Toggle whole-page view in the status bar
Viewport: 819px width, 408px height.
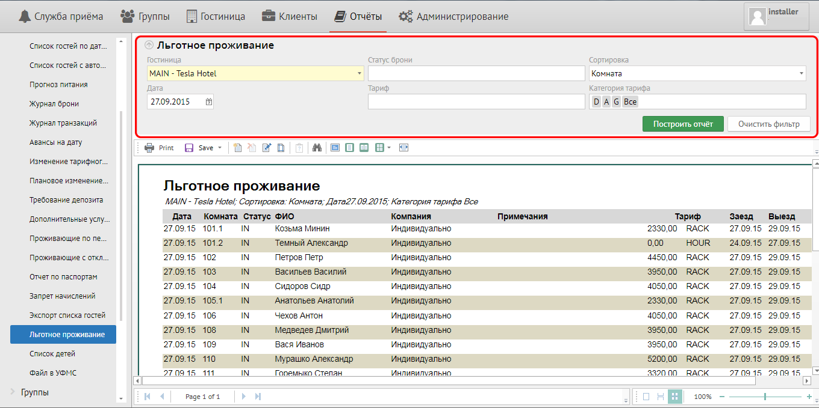646,397
